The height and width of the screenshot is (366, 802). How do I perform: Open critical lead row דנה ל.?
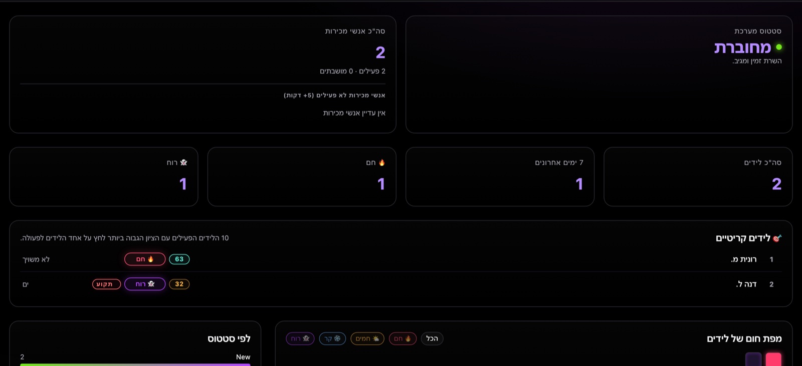coord(401,284)
